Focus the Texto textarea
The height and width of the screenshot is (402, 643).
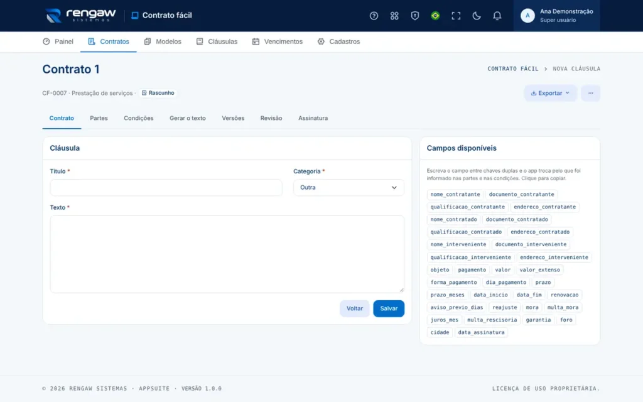tap(227, 254)
